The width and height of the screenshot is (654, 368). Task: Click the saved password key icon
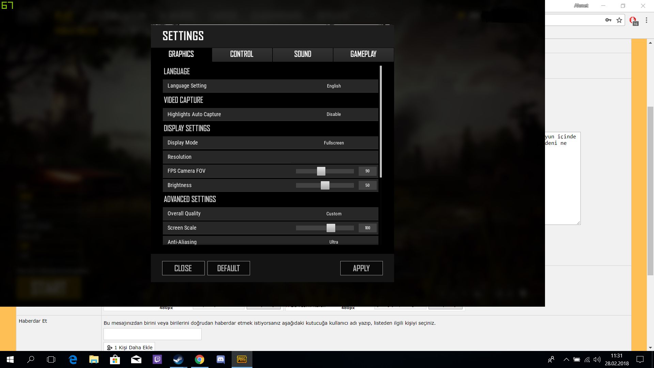pos(608,20)
